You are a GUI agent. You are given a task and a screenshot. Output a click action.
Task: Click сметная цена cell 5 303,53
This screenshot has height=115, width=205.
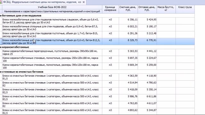[x=128, y=52]
